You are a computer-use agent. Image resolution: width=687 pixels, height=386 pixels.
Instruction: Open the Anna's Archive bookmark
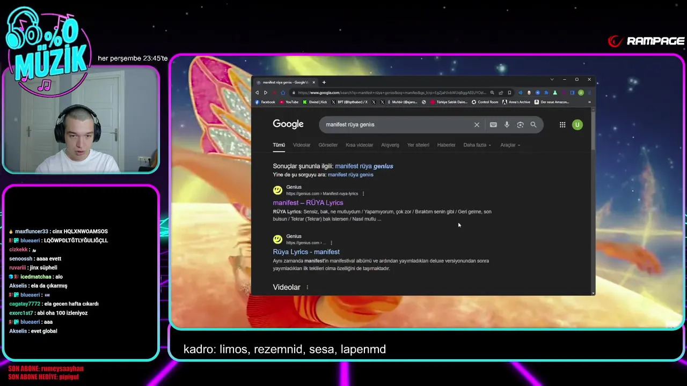(516, 102)
